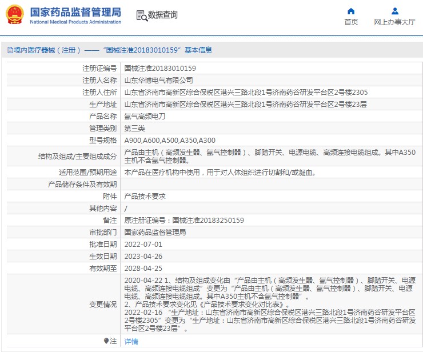Screen dimensions: 423x352
Task: Click the 变更情况 row label
Action: pos(103,304)
